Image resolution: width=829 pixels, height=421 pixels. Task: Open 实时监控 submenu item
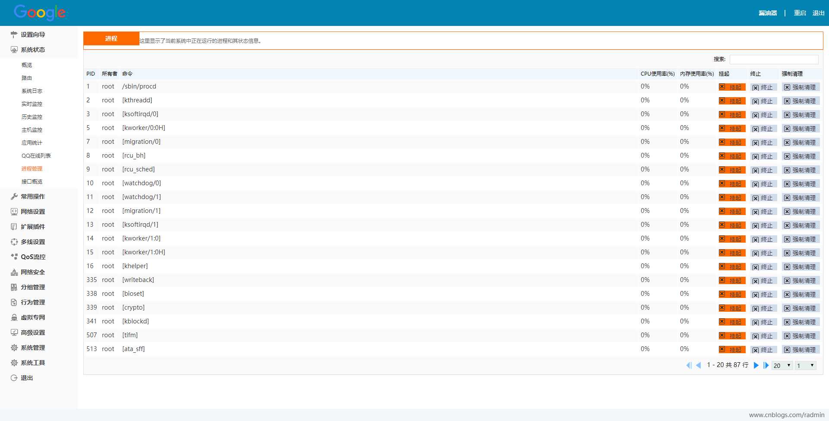click(32, 104)
